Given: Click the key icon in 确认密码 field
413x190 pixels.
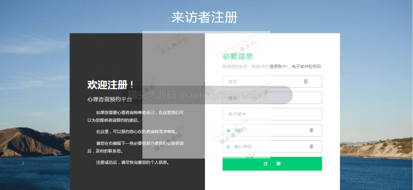Looking at the screenshot, I should coord(311,147).
